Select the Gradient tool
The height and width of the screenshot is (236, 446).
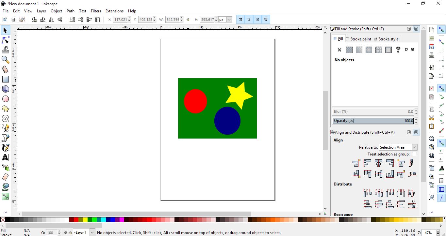(x=6, y=197)
